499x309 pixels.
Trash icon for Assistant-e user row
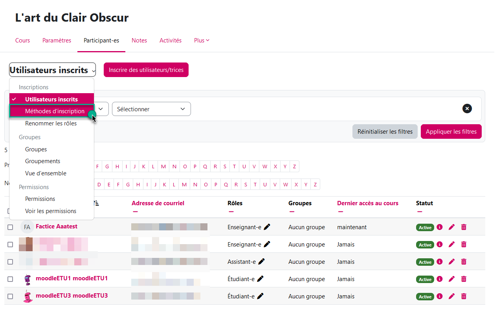click(x=464, y=261)
